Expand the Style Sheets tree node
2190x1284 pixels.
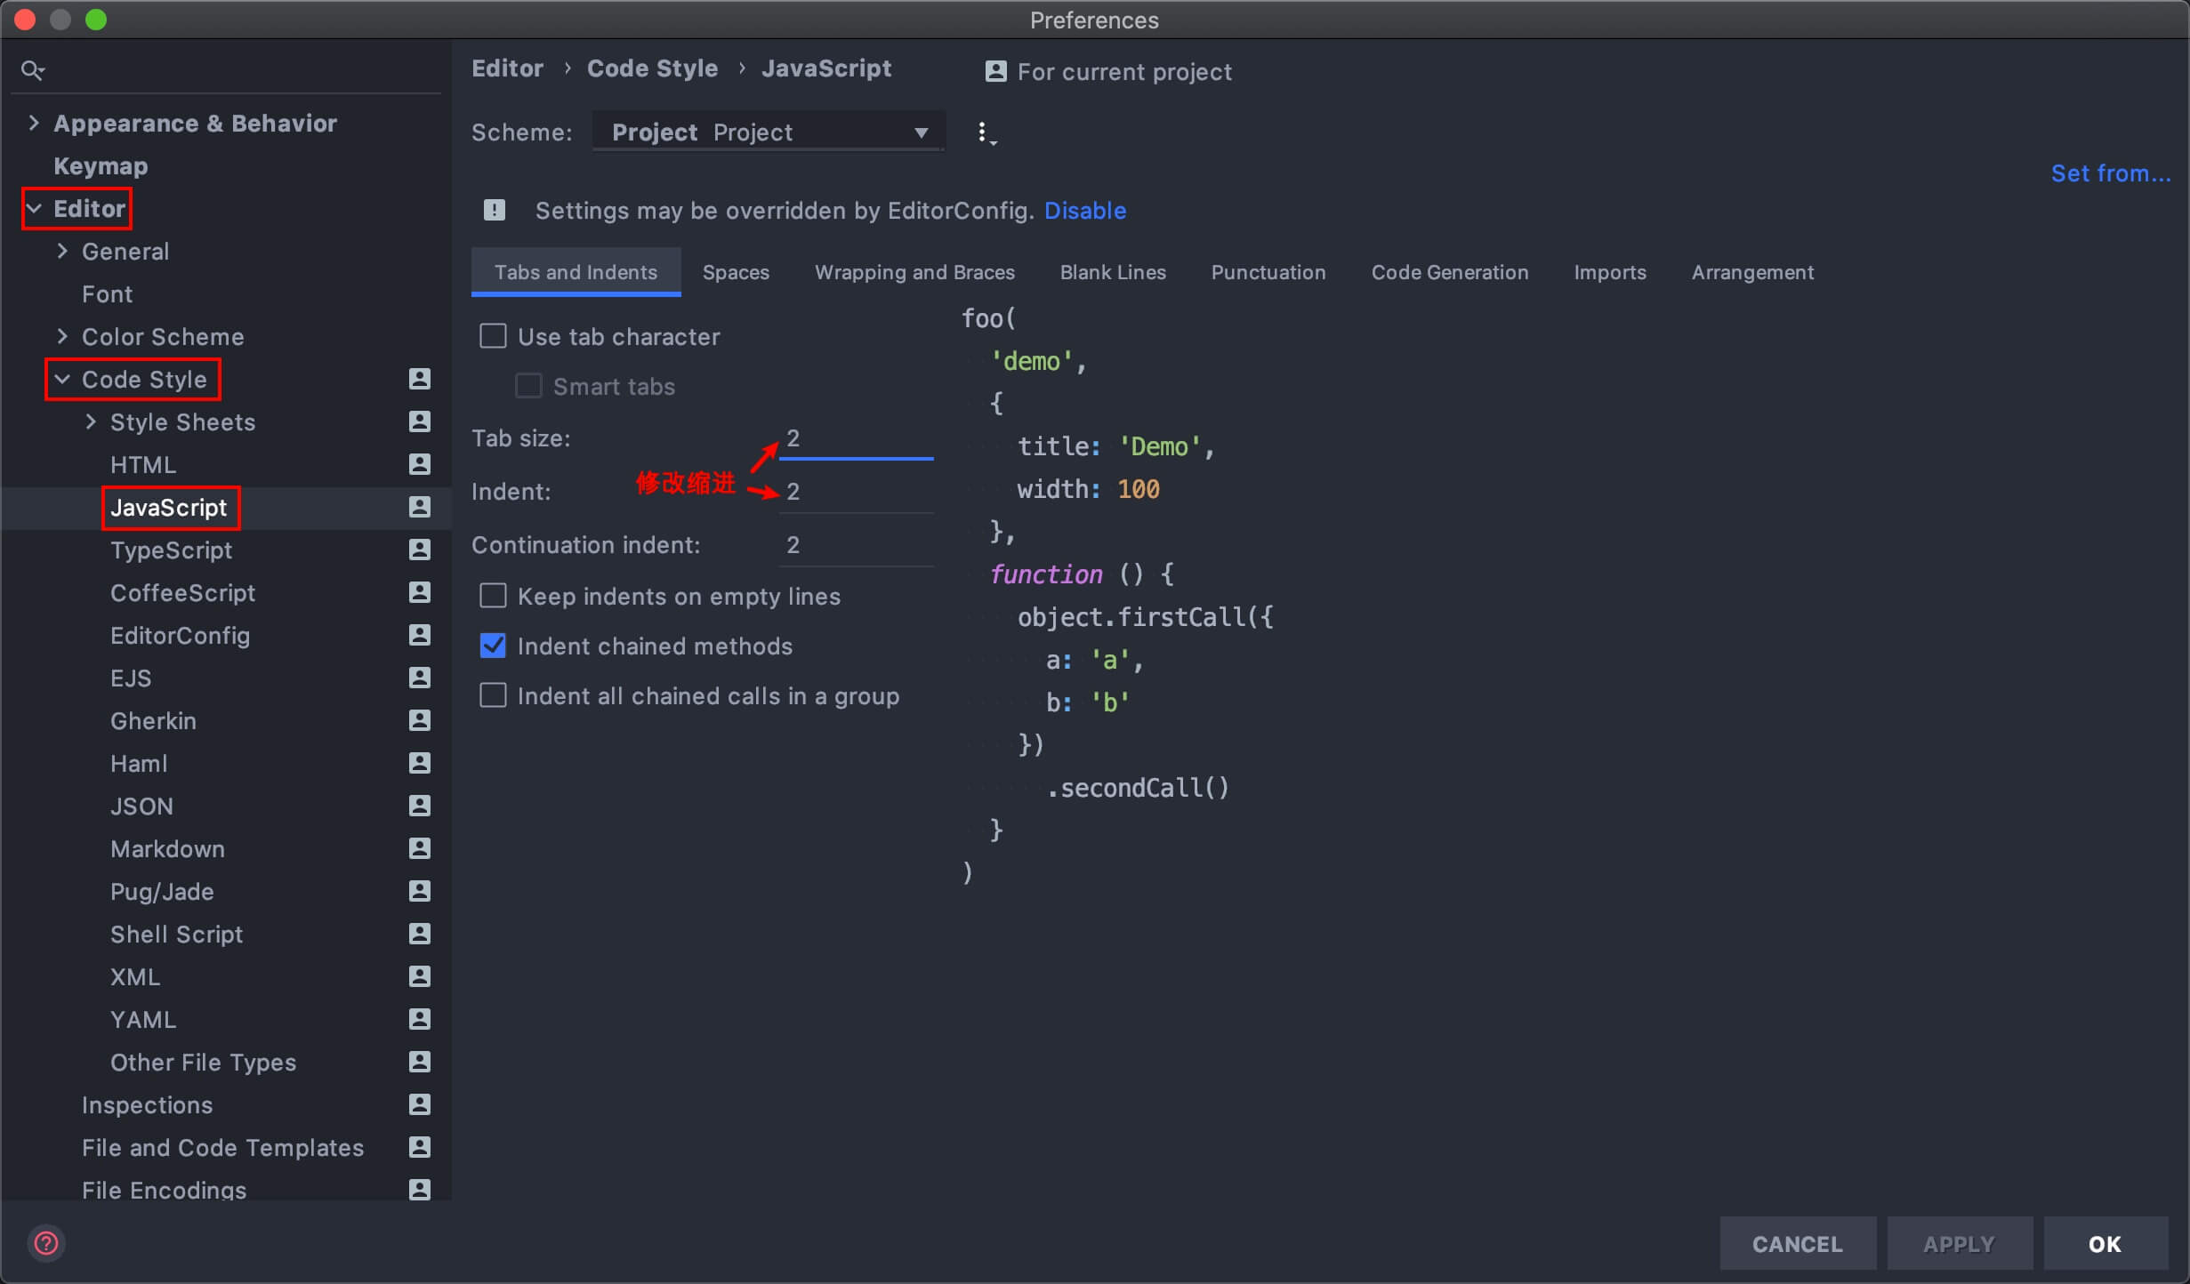[91, 421]
